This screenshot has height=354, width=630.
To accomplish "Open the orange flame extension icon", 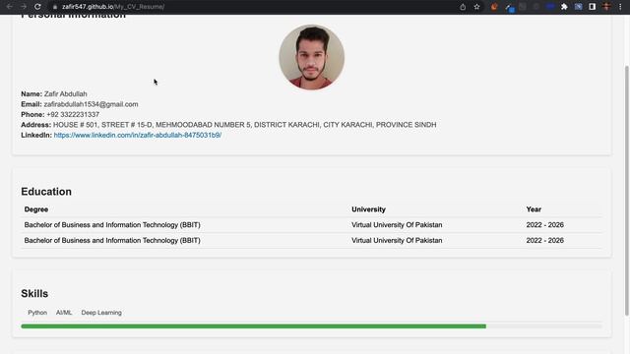I will [x=494, y=7].
